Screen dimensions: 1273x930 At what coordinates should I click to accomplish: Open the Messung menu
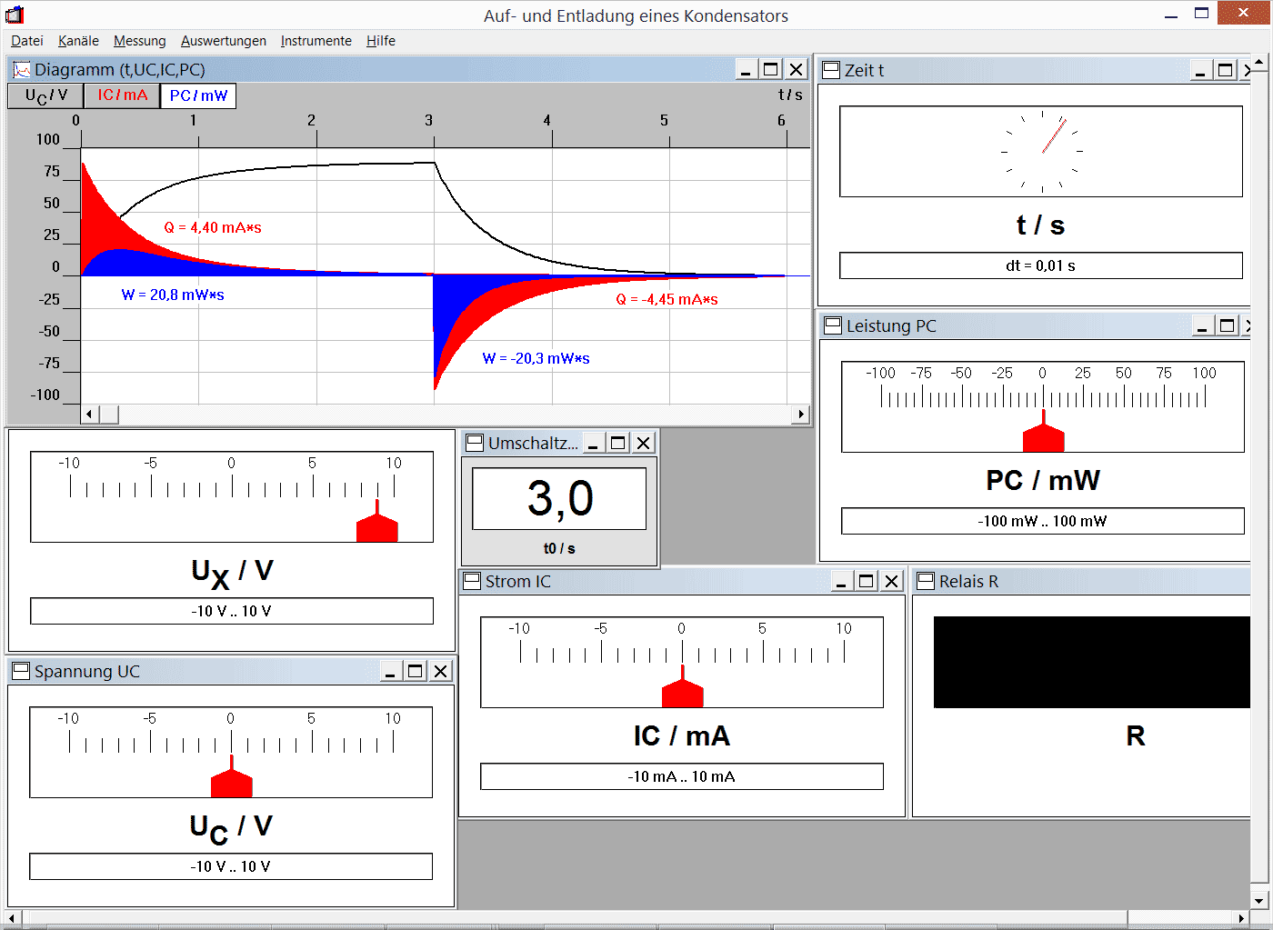[x=139, y=41]
